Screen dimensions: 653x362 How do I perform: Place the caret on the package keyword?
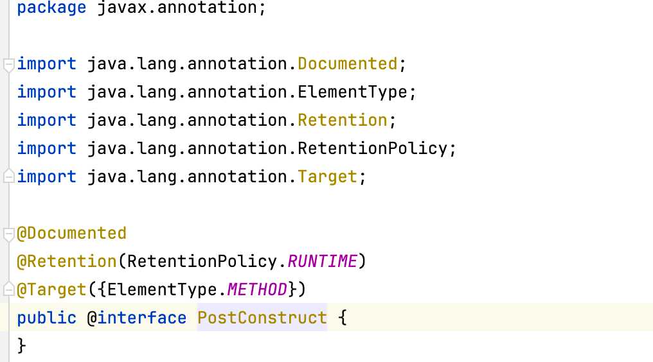(x=51, y=8)
